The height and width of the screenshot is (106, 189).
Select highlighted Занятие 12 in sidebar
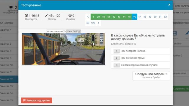tap(9, 79)
